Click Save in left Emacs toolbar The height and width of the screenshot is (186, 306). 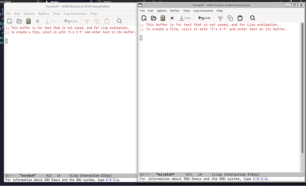click(51, 21)
